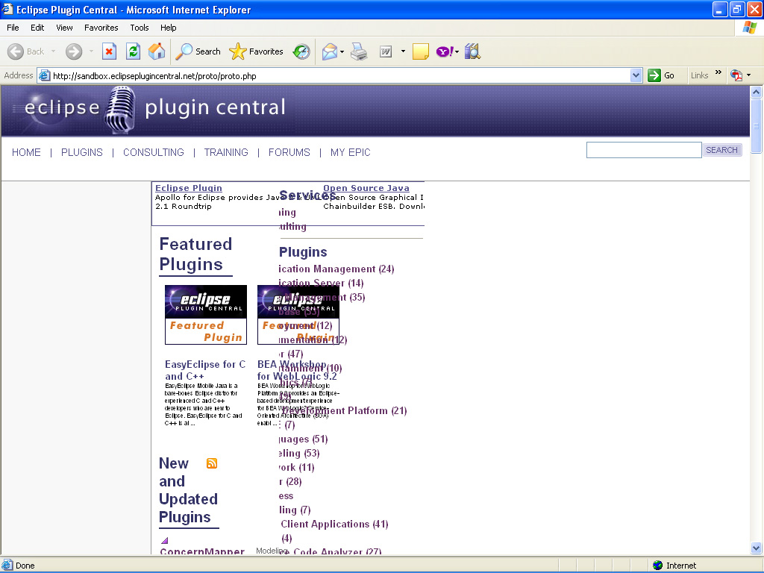This screenshot has width=764, height=573.
Task: Click the Windows flag logo
Action: (x=750, y=28)
